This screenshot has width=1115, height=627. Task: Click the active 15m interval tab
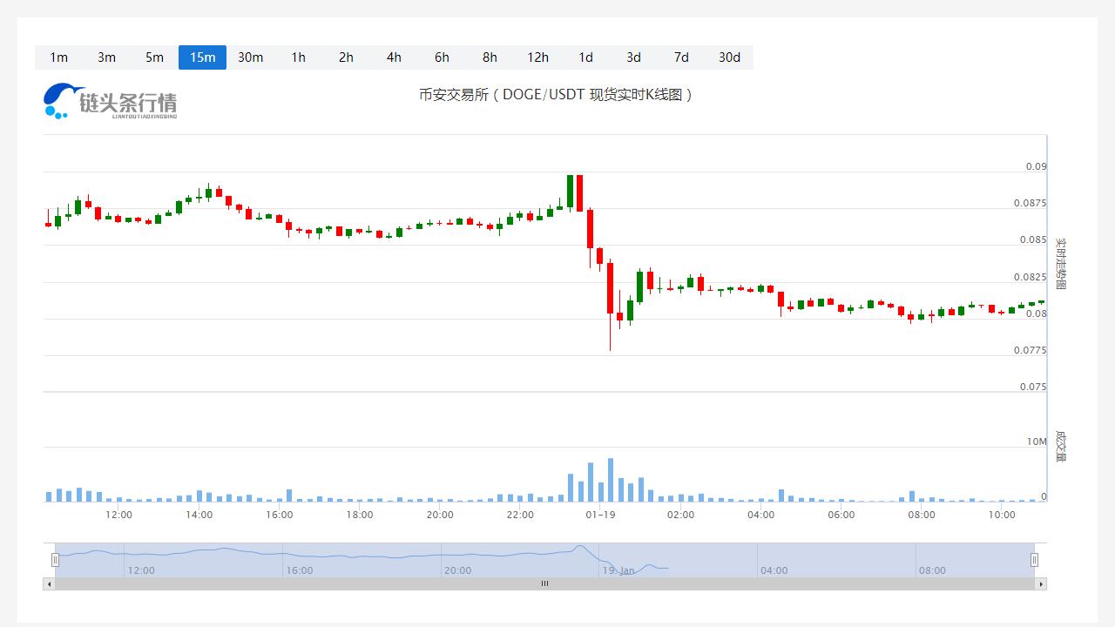(x=202, y=57)
